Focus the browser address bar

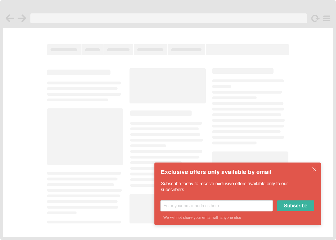point(169,18)
